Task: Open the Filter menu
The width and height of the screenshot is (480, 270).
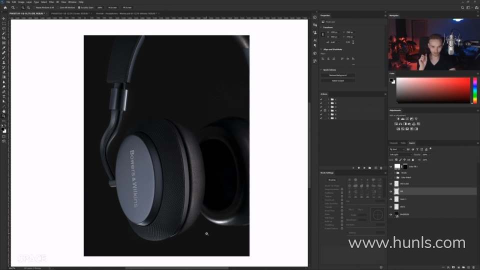Action: pos(51,2)
